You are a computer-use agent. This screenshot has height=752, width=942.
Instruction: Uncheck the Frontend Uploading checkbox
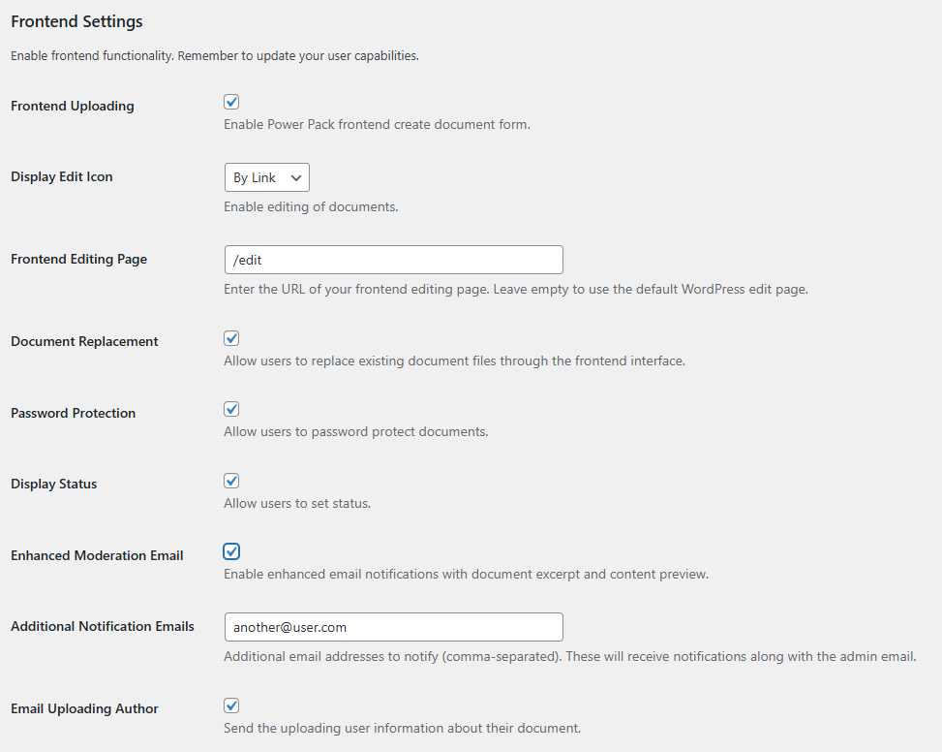231,102
